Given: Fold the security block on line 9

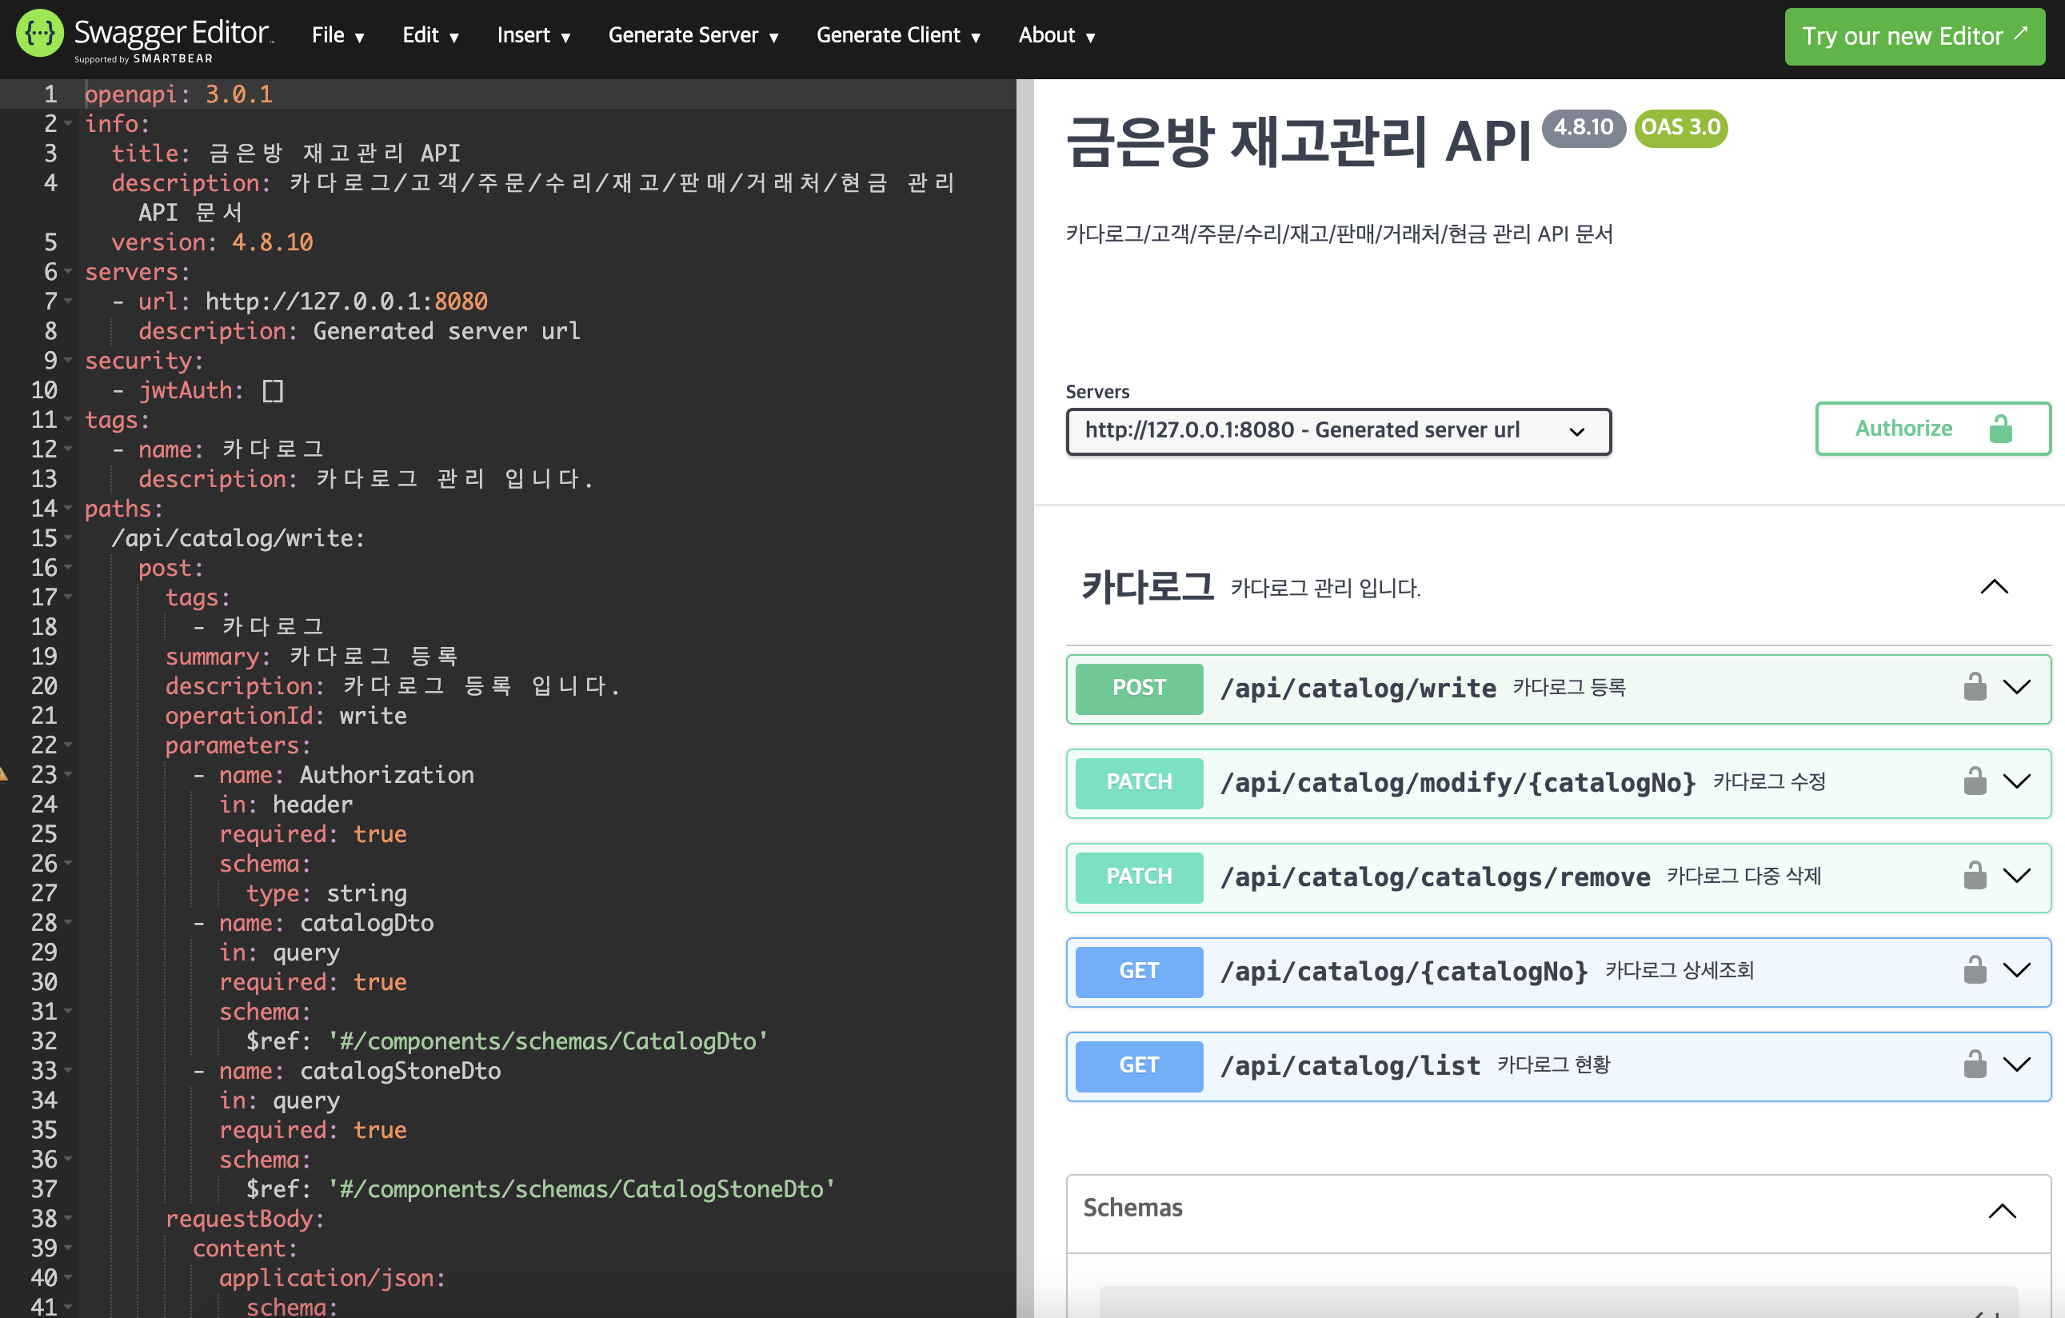Looking at the screenshot, I should click(x=69, y=360).
